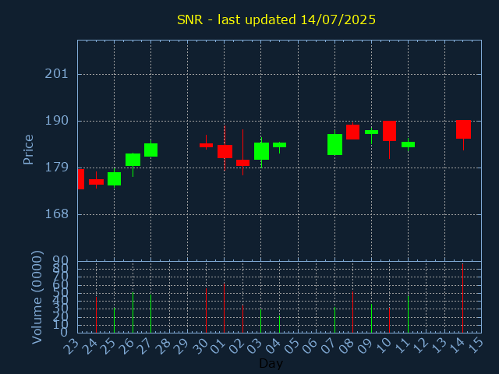Viewport: 499px width, 374px height.
Task: Select the green candlestick for day 07
Action: [x=334, y=144]
